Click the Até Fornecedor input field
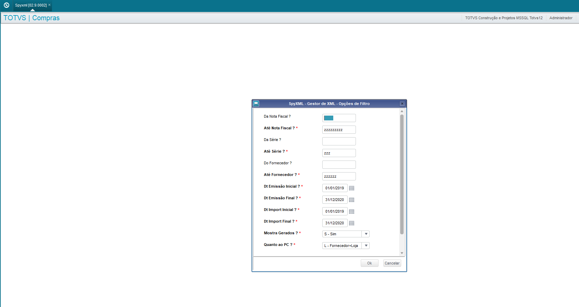This screenshot has width=579, height=307. pos(339,176)
